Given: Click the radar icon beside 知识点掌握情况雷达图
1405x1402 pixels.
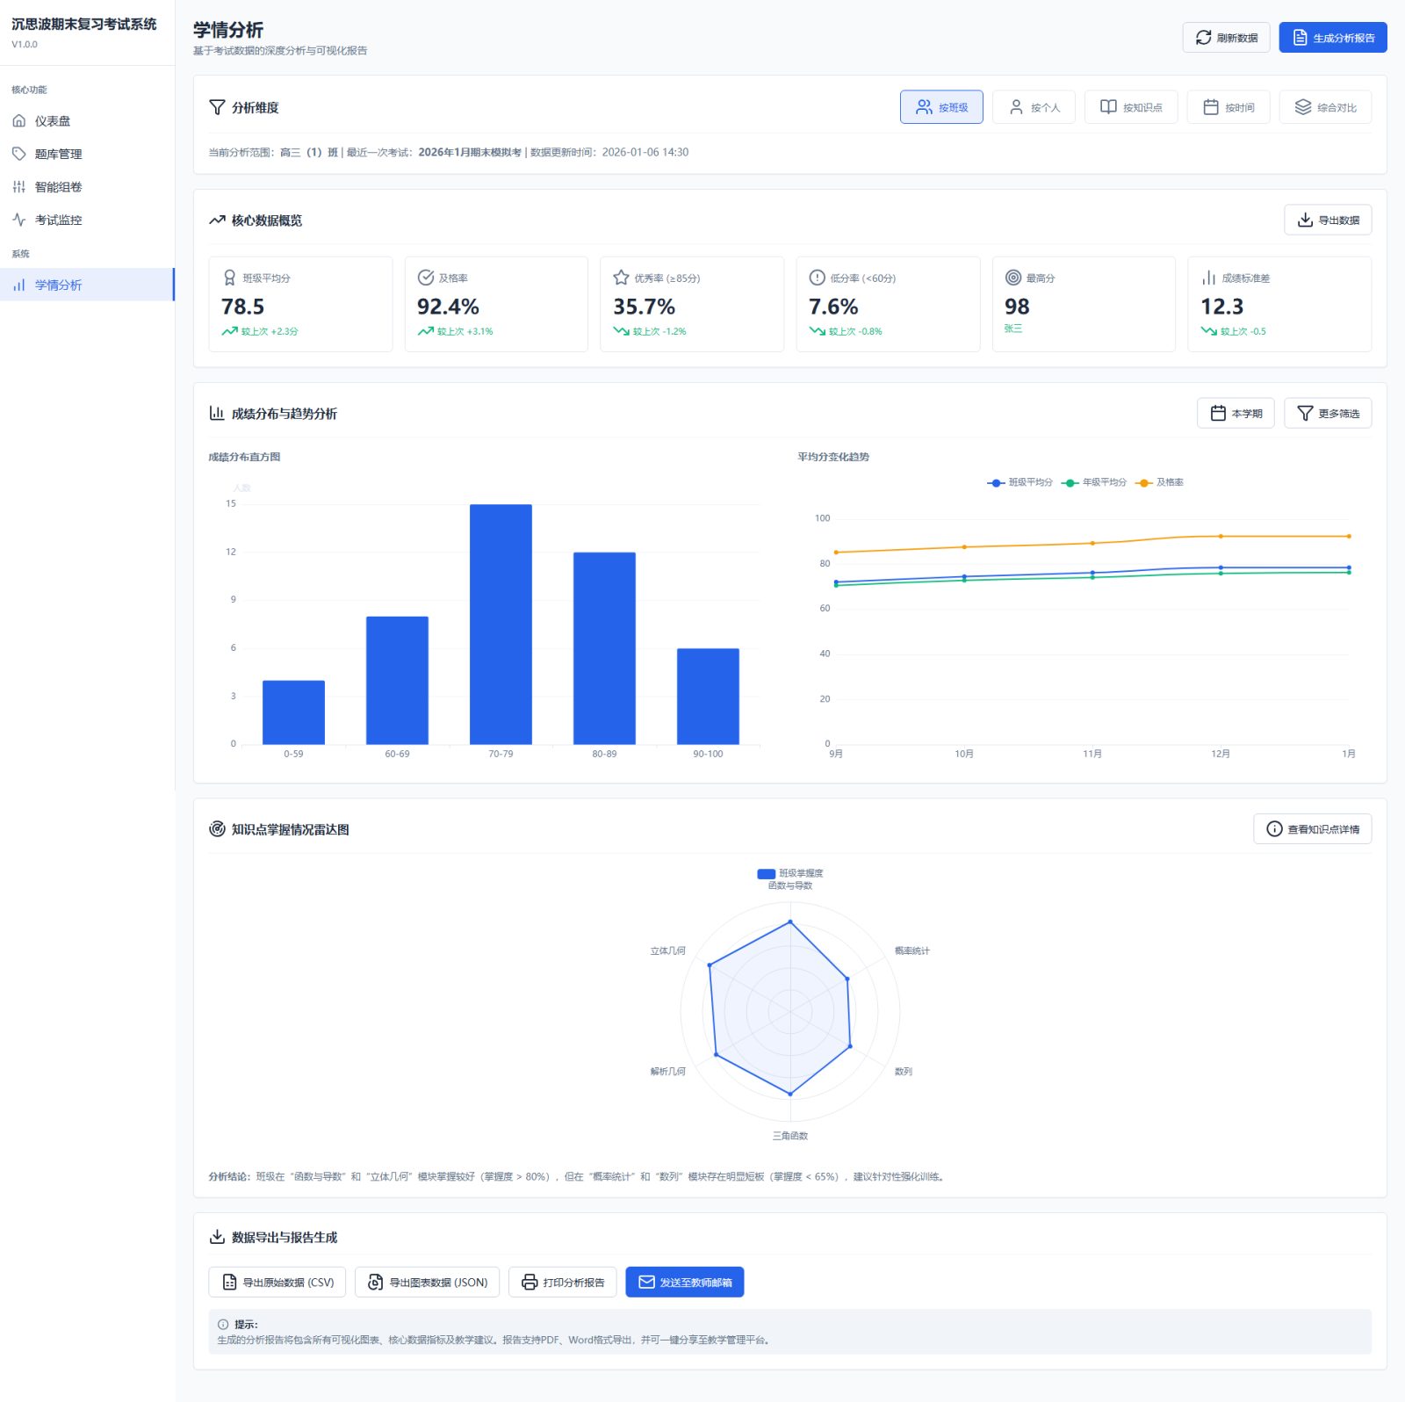Looking at the screenshot, I should 217,829.
